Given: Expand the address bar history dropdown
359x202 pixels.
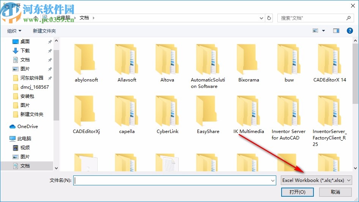Looking at the screenshot, I should tap(261, 18).
